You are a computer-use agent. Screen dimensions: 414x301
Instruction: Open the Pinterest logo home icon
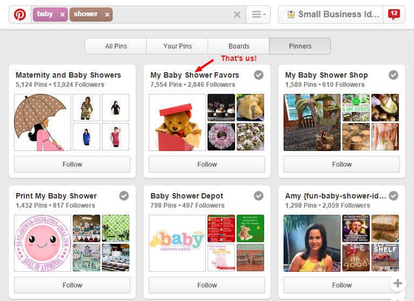(x=20, y=15)
